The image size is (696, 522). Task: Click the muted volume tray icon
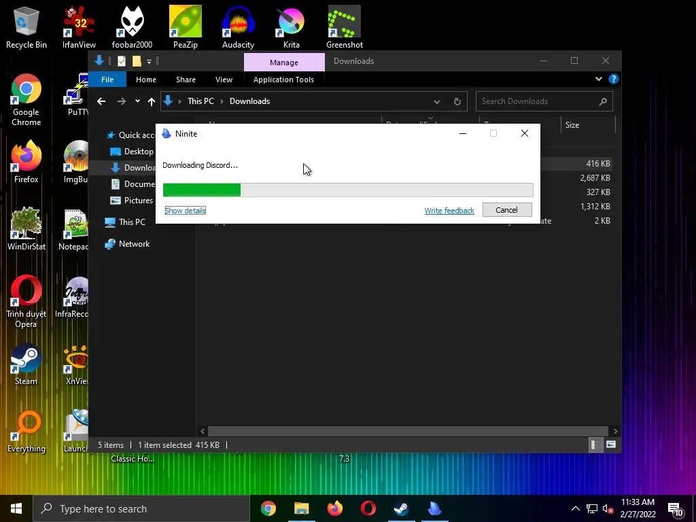(608, 509)
